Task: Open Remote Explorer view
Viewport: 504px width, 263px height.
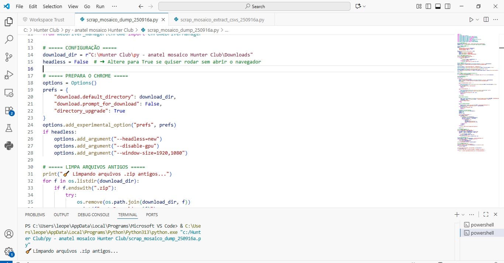Action: (8, 93)
